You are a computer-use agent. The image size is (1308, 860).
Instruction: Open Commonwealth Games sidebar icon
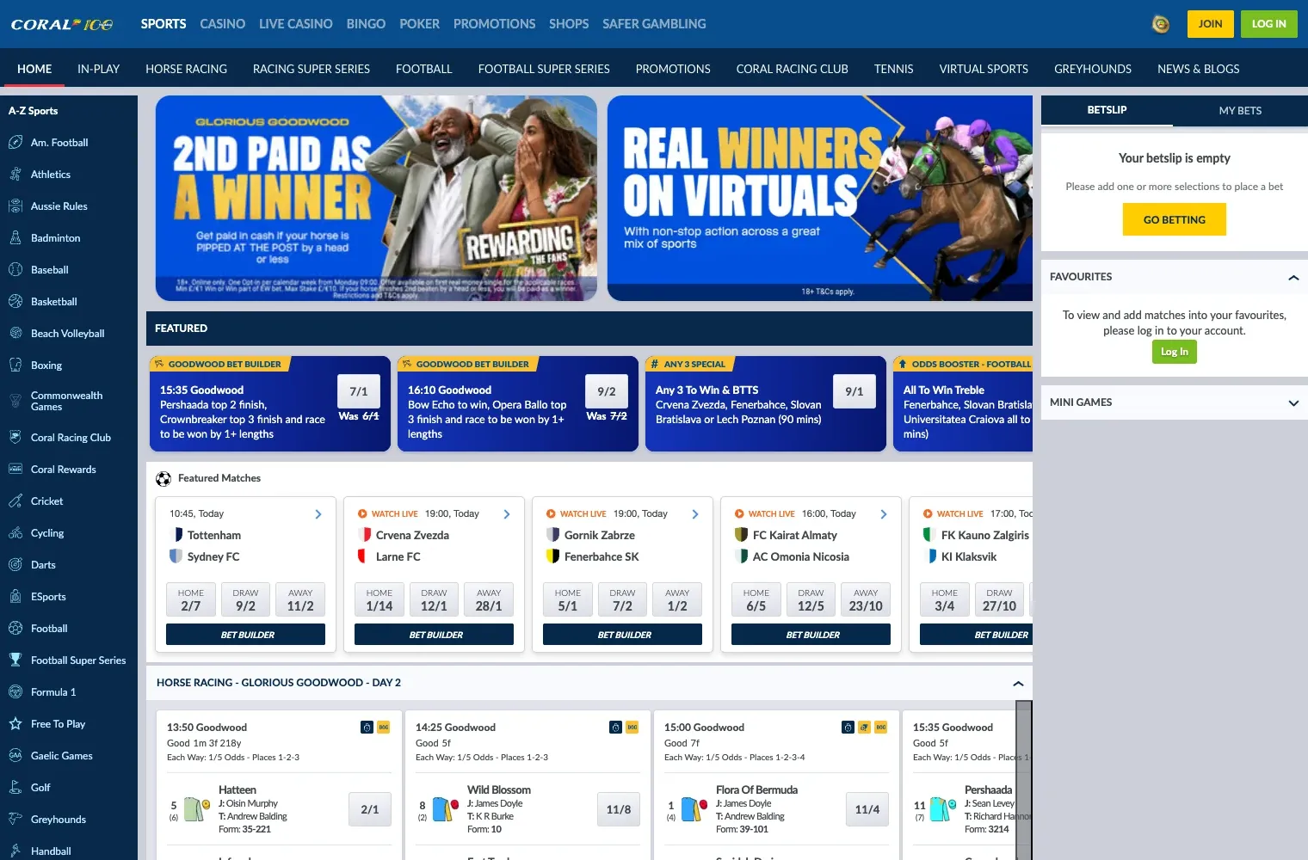15,401
